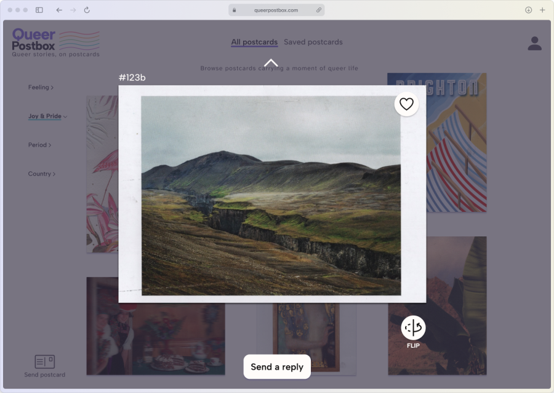Click the #123b postcard number
554x393 pixels.
pos(132,77)
